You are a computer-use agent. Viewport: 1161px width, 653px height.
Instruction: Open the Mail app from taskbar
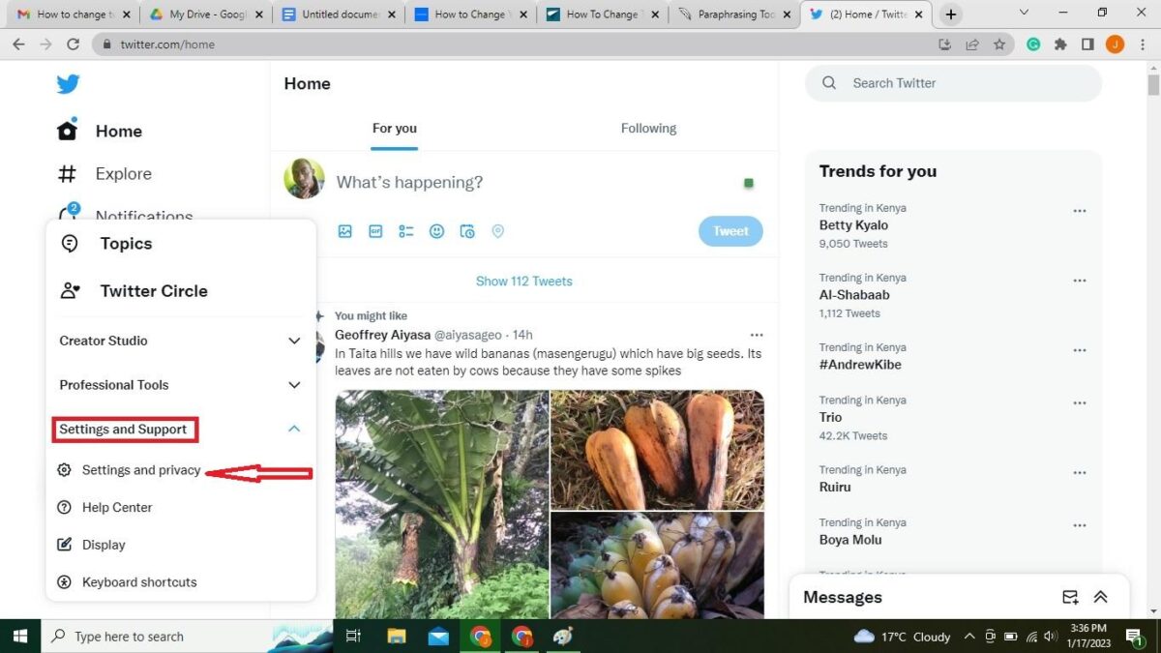tap(438, 637)
